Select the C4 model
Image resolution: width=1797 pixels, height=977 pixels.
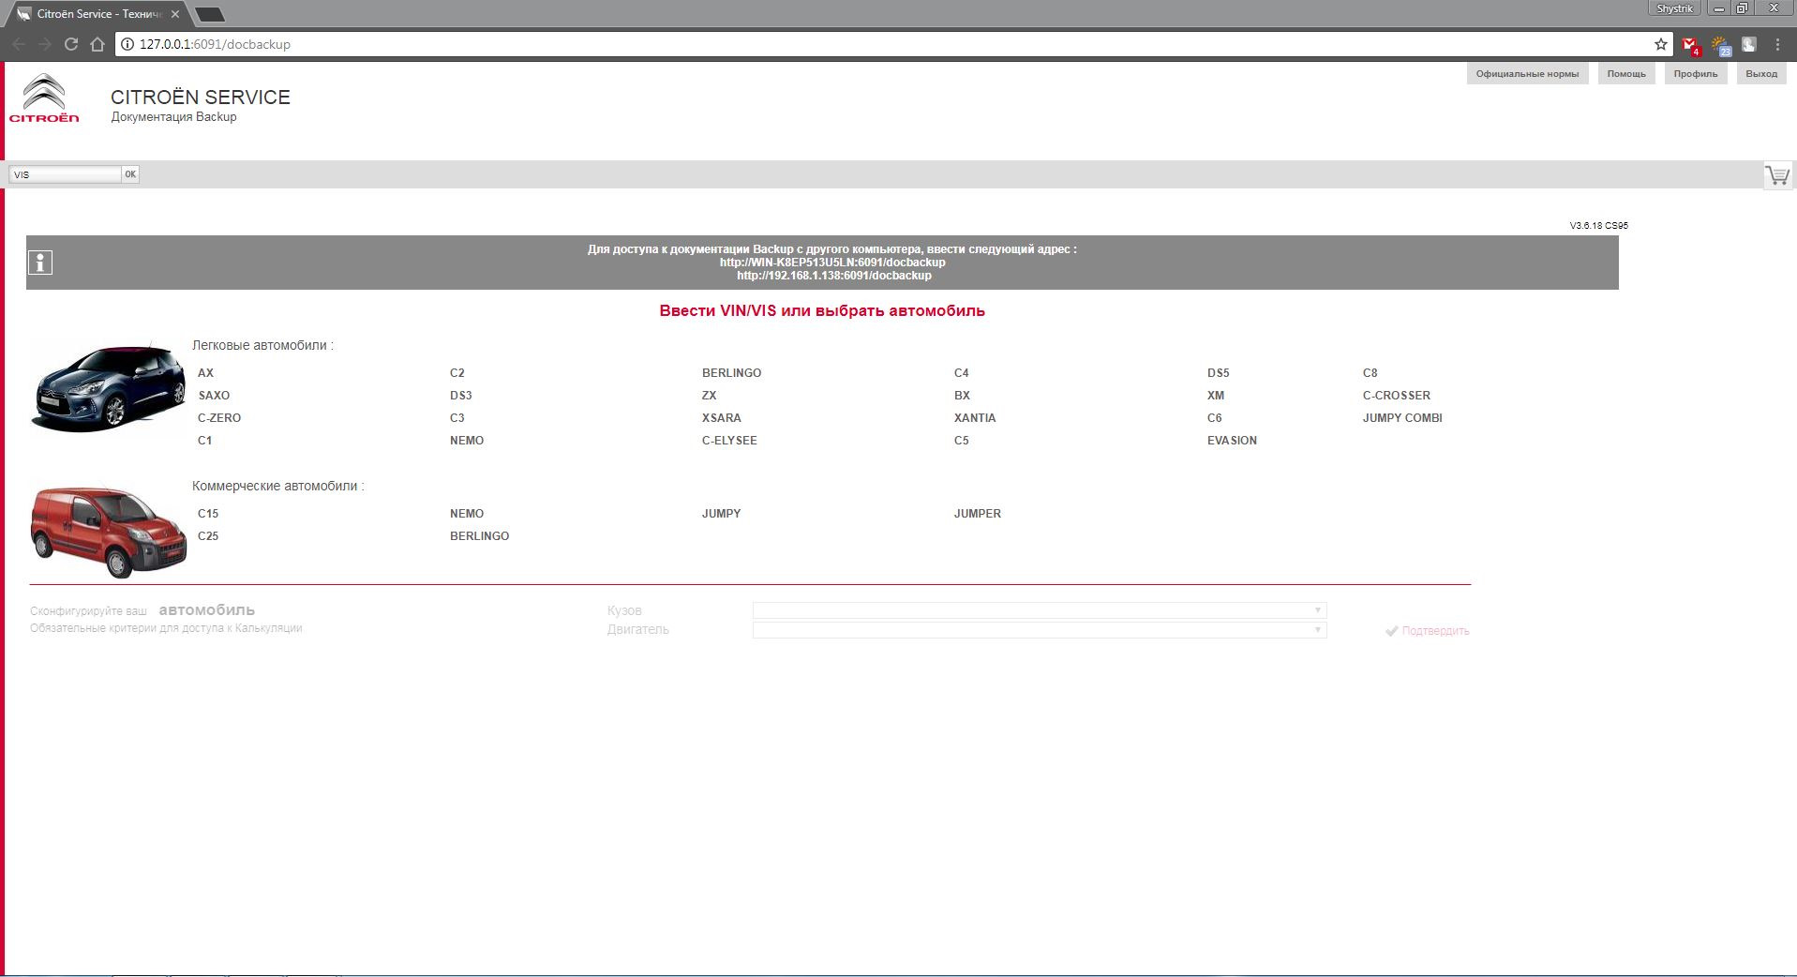(x=962, y=373)
